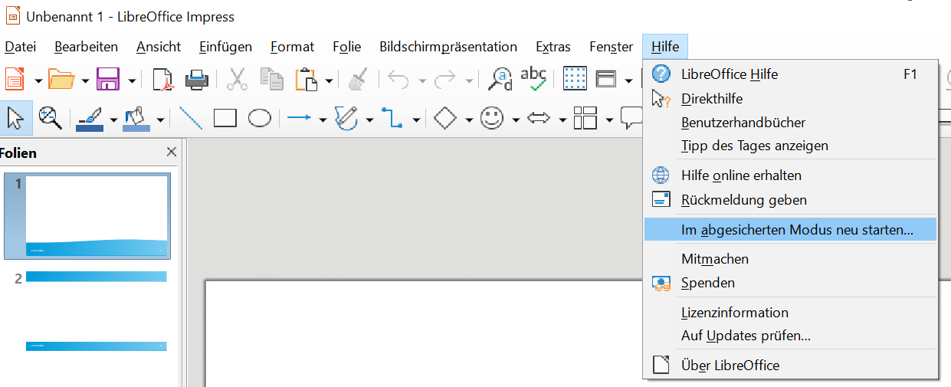951x387 pixels.
Task: Expand Fill Color dropdown arrow
Action: pos(160,119)
